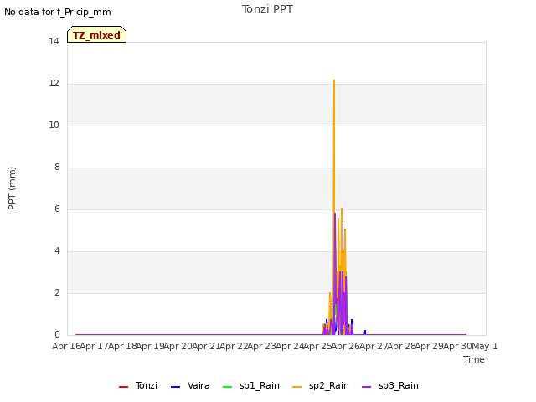Click the y-axis value 2
This screenshot has width=536, height=402.
(57, 293)
